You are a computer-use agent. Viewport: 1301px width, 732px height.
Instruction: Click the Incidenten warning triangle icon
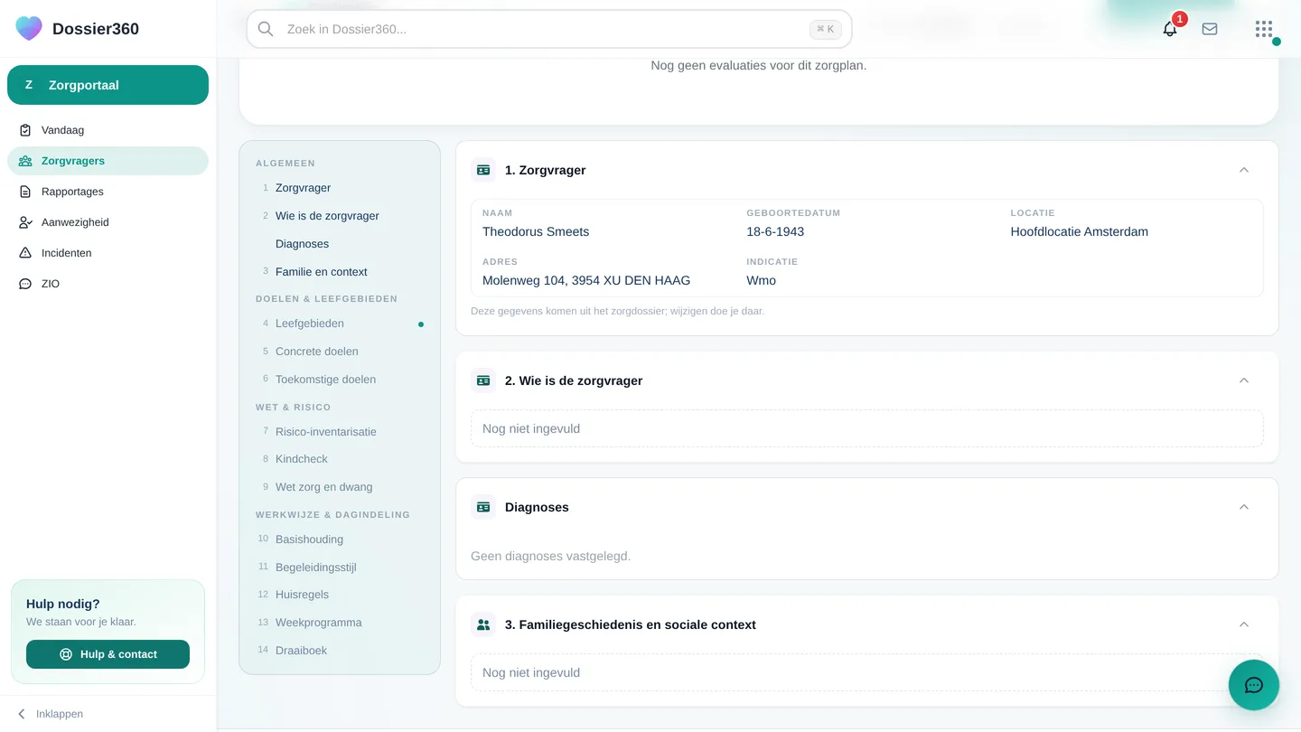coord(25,253)
